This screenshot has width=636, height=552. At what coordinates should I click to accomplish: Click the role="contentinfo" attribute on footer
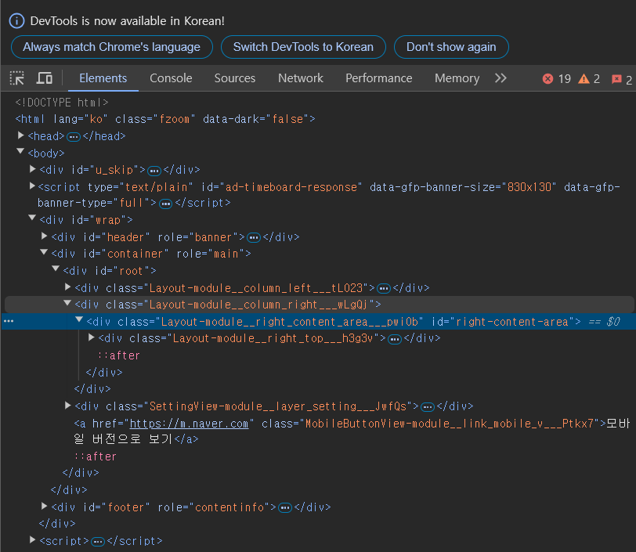point(214,507)
